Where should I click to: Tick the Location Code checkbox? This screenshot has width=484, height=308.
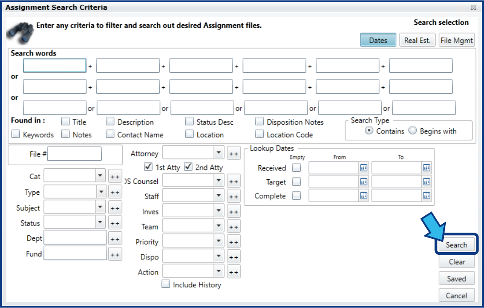click(x=259, y=134)
